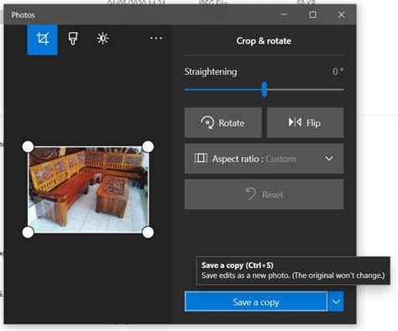Minimize the Photos window

tap(284, 14)
